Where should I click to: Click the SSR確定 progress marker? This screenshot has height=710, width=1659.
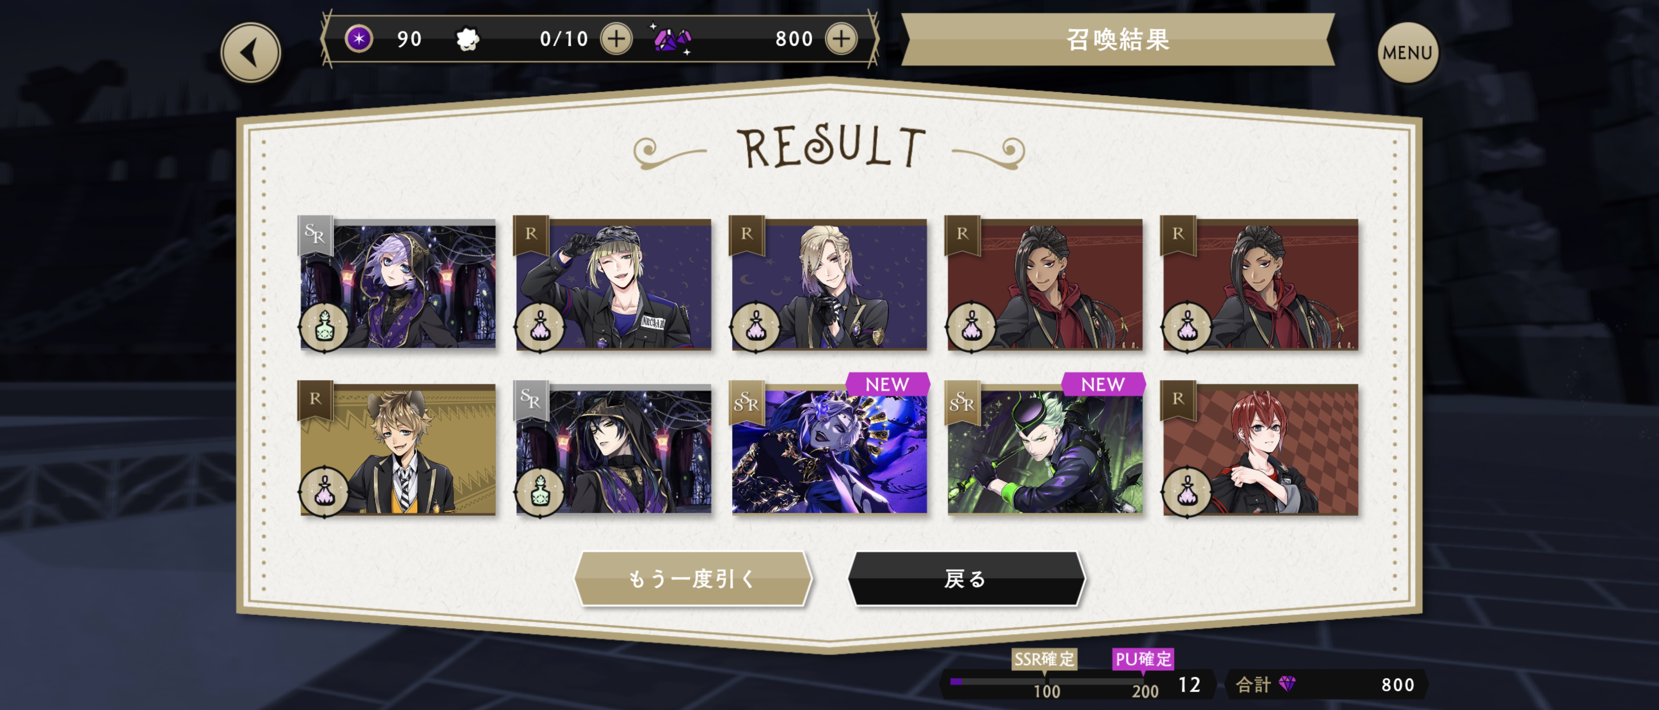(x=1044, y=659)
